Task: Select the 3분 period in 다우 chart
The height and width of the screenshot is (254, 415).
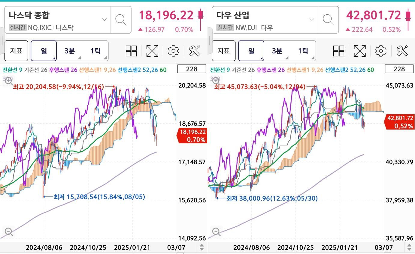Action: coord(277,51)
